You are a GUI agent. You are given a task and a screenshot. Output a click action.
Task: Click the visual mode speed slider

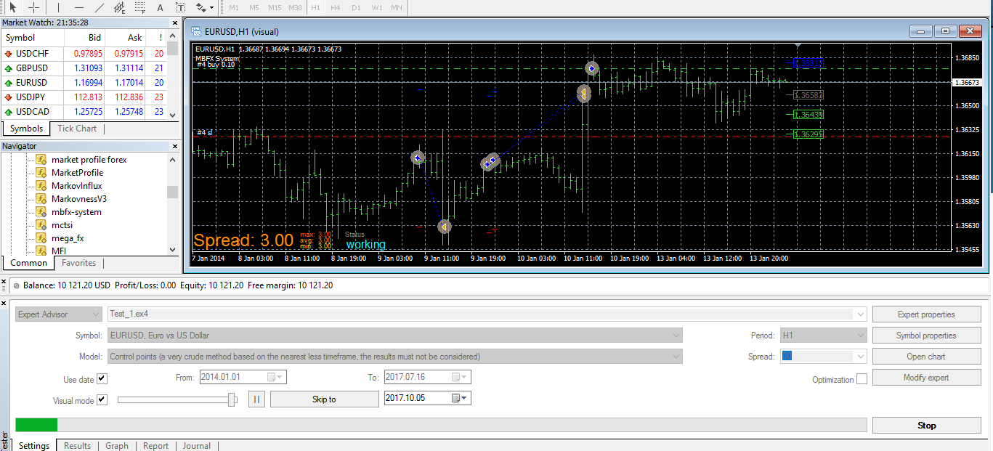tap(177, 399)
